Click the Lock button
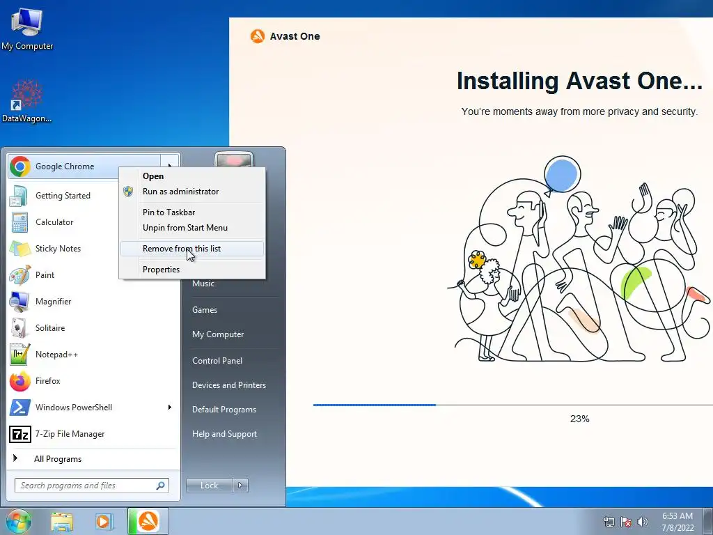This screenshot has height=535, width=713. pyautogui.click(x=209, y=486)
